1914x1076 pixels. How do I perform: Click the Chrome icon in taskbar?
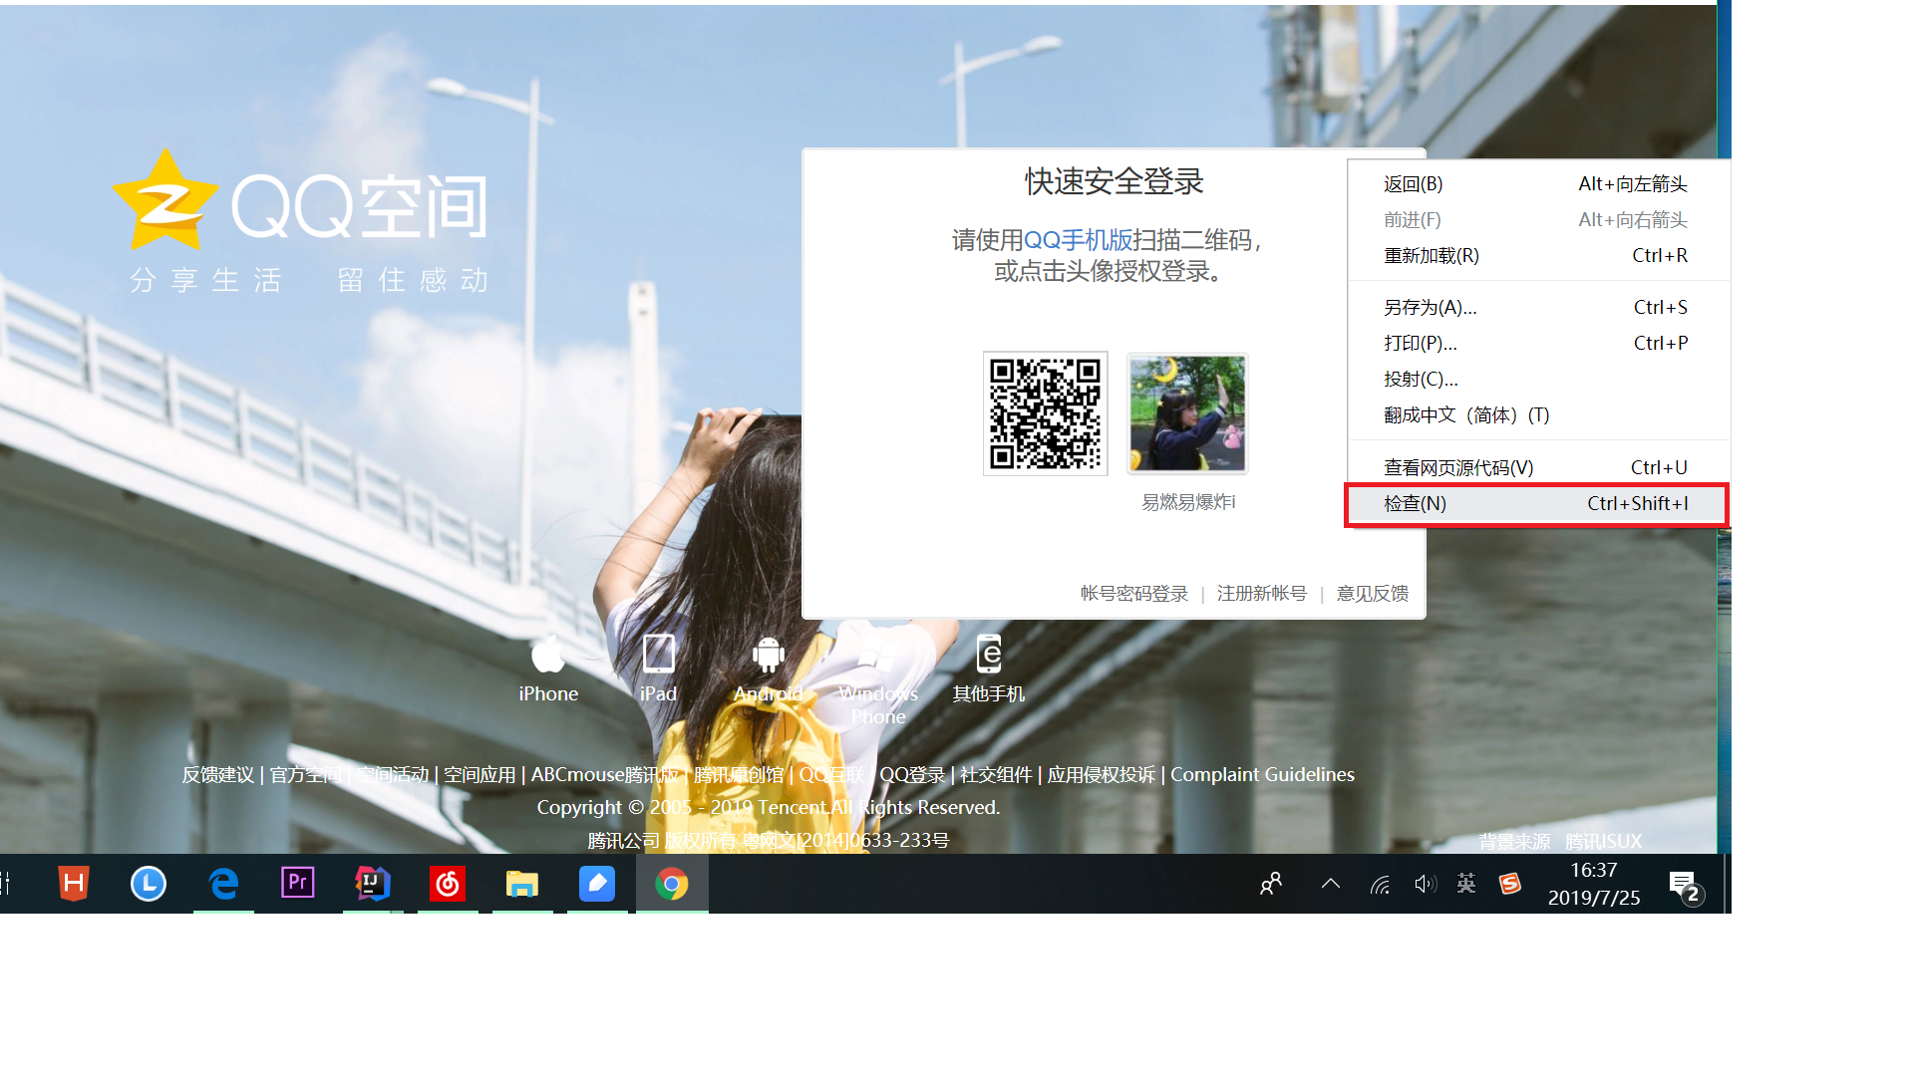[672, 884]
